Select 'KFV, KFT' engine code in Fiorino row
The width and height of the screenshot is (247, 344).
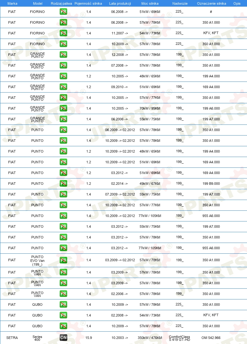click(211, 33)
